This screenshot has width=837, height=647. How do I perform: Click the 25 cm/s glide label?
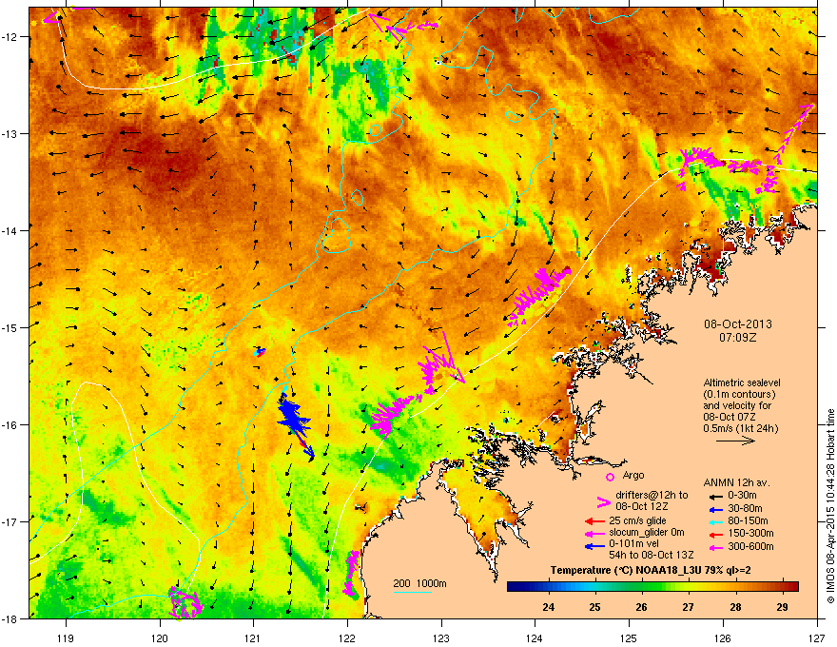637,520
